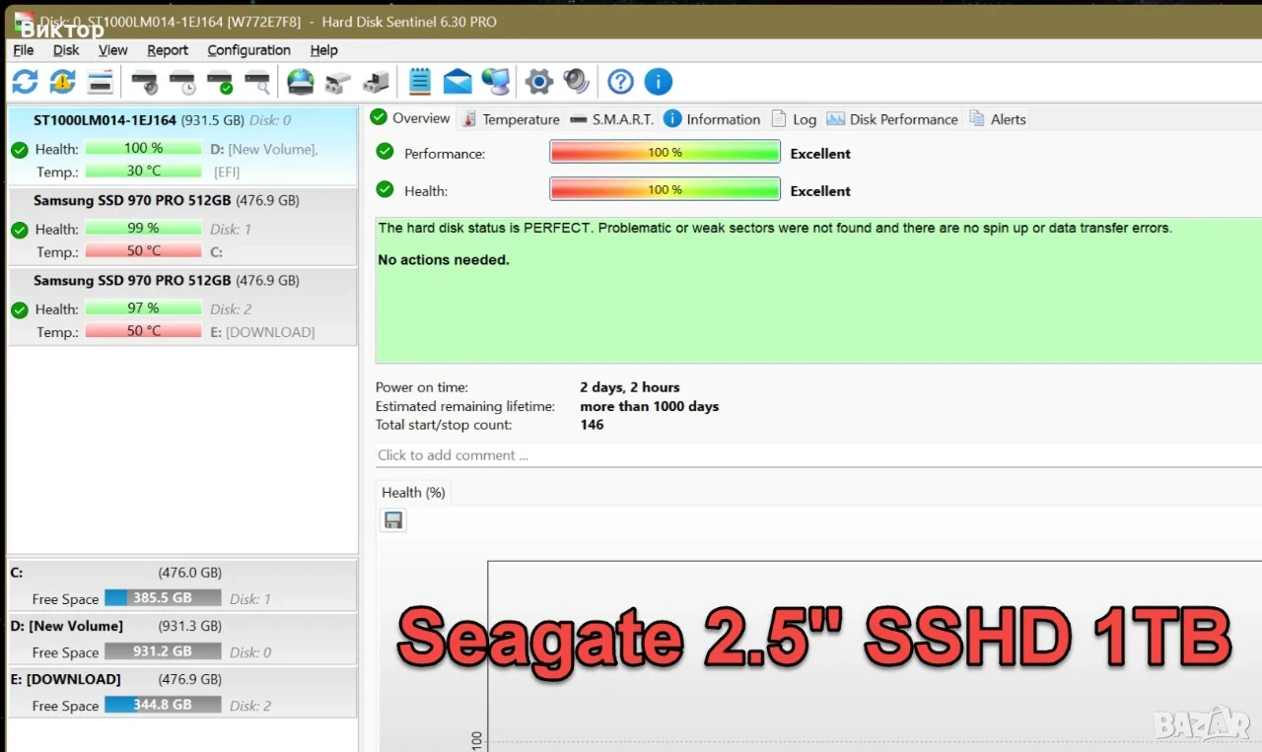Screen dimensions: 1262x752
Task: Click the blue envelope e-mail toolbar icon
Action: coord(457,82)
